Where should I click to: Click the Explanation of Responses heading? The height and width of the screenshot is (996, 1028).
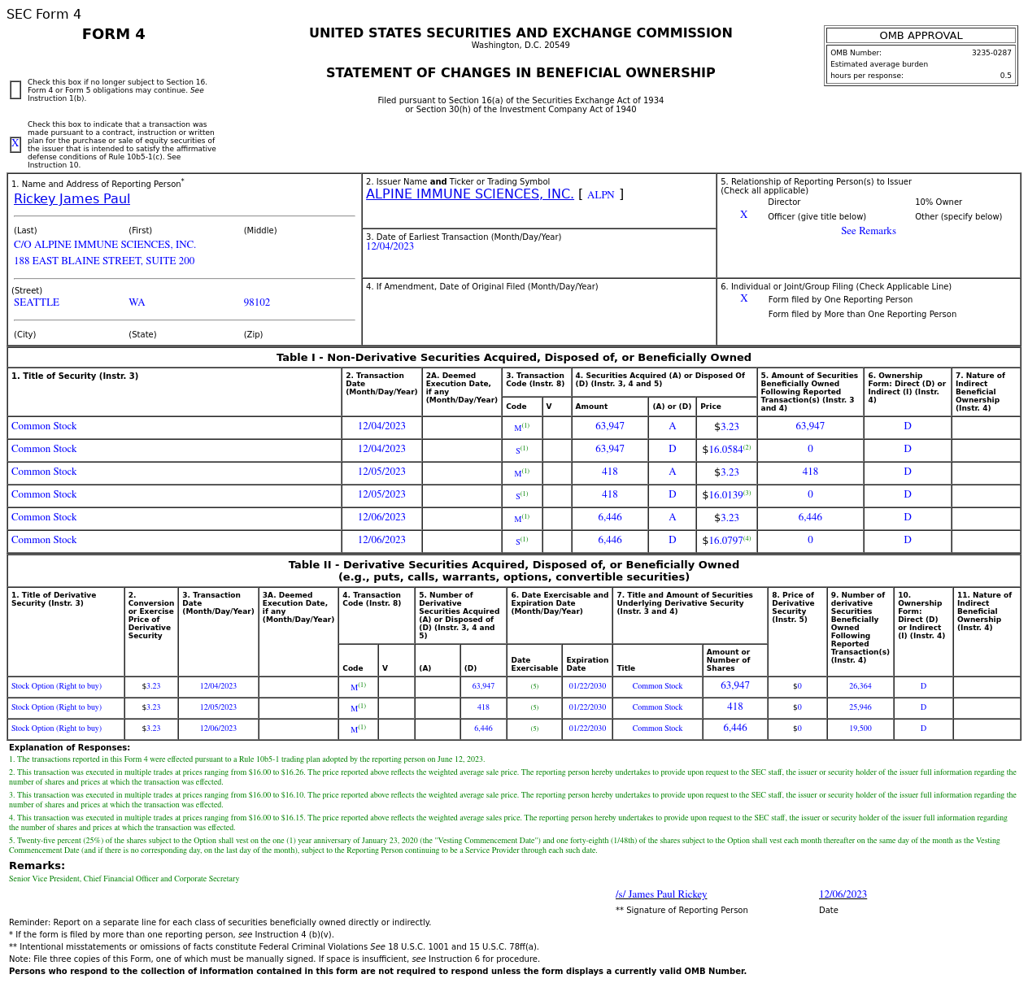pos(69,748)
